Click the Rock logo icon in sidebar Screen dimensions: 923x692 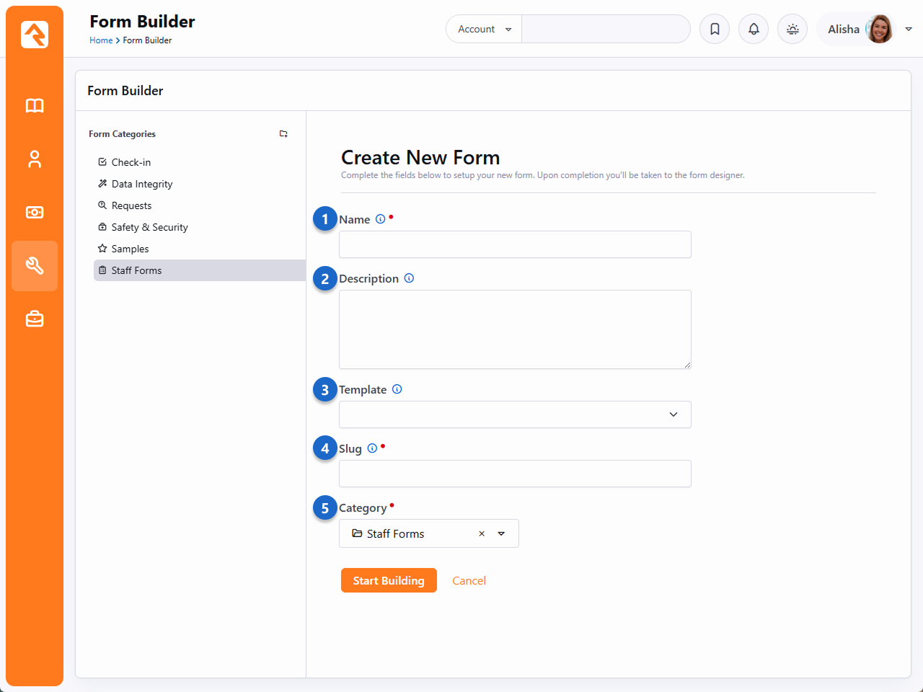coord(35,35)
